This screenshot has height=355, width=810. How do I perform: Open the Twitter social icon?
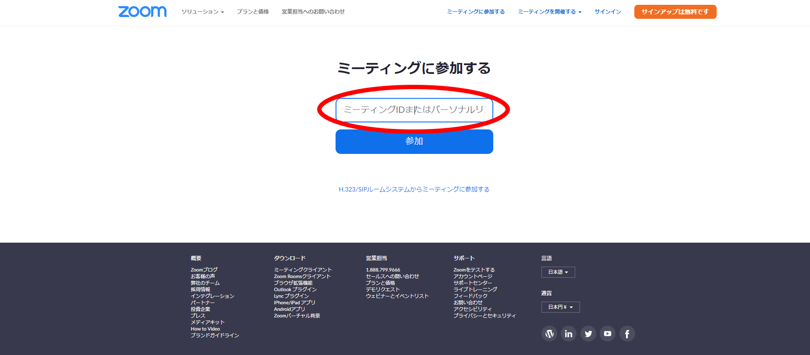click(588, 334)
